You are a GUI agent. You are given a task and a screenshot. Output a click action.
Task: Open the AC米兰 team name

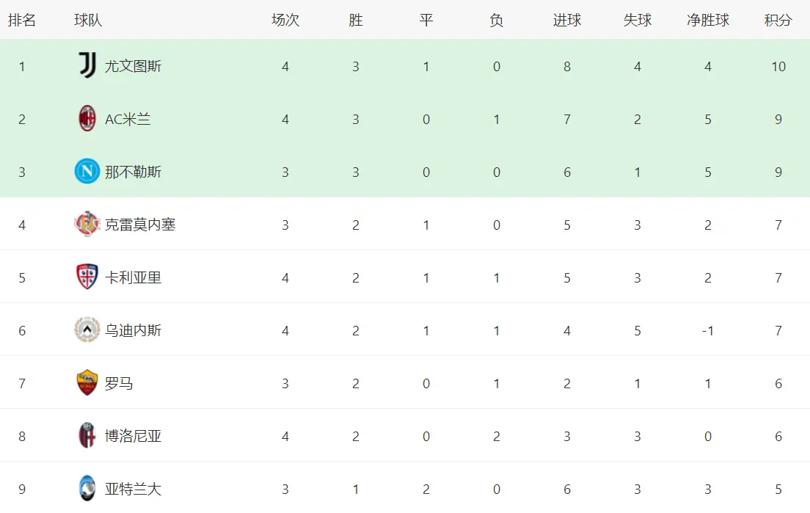coord(128,119)
